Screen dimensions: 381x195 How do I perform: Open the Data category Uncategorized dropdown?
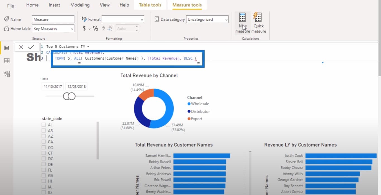coord(208,19)
